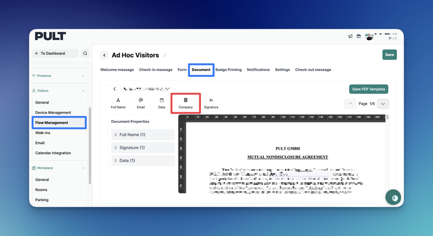Select the Company field tool
This screenshot has width=433, height=236.
point(185,103)
